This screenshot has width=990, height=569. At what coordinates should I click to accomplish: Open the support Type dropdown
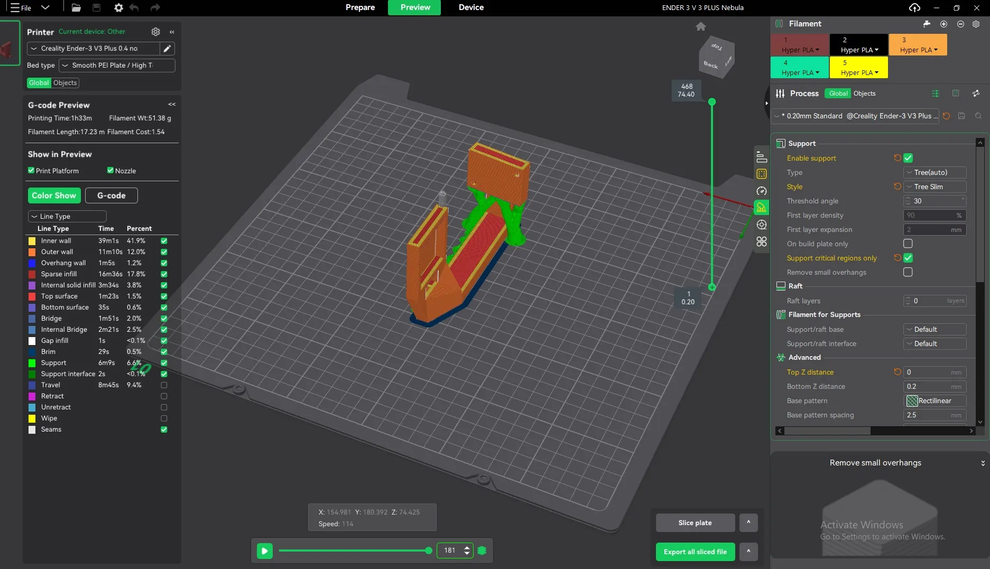click(x=935, y=172)
